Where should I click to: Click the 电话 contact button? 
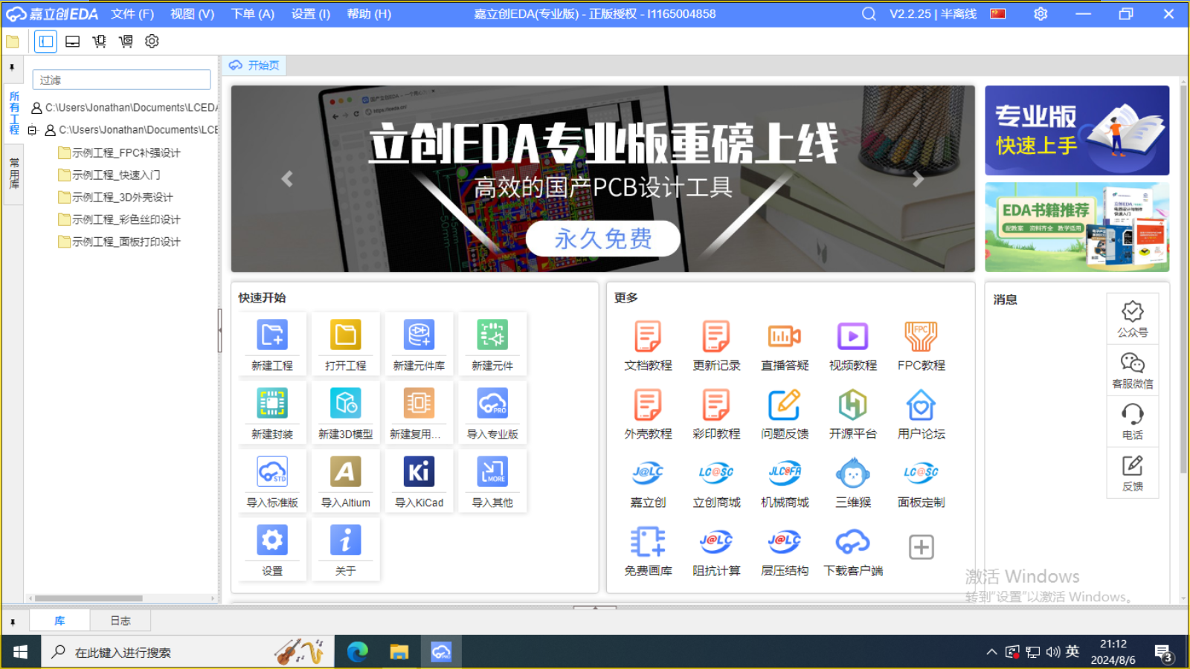[1132, 421]
